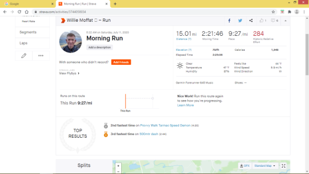Click the sunny weather icon
309x174 pixels.
180,66
